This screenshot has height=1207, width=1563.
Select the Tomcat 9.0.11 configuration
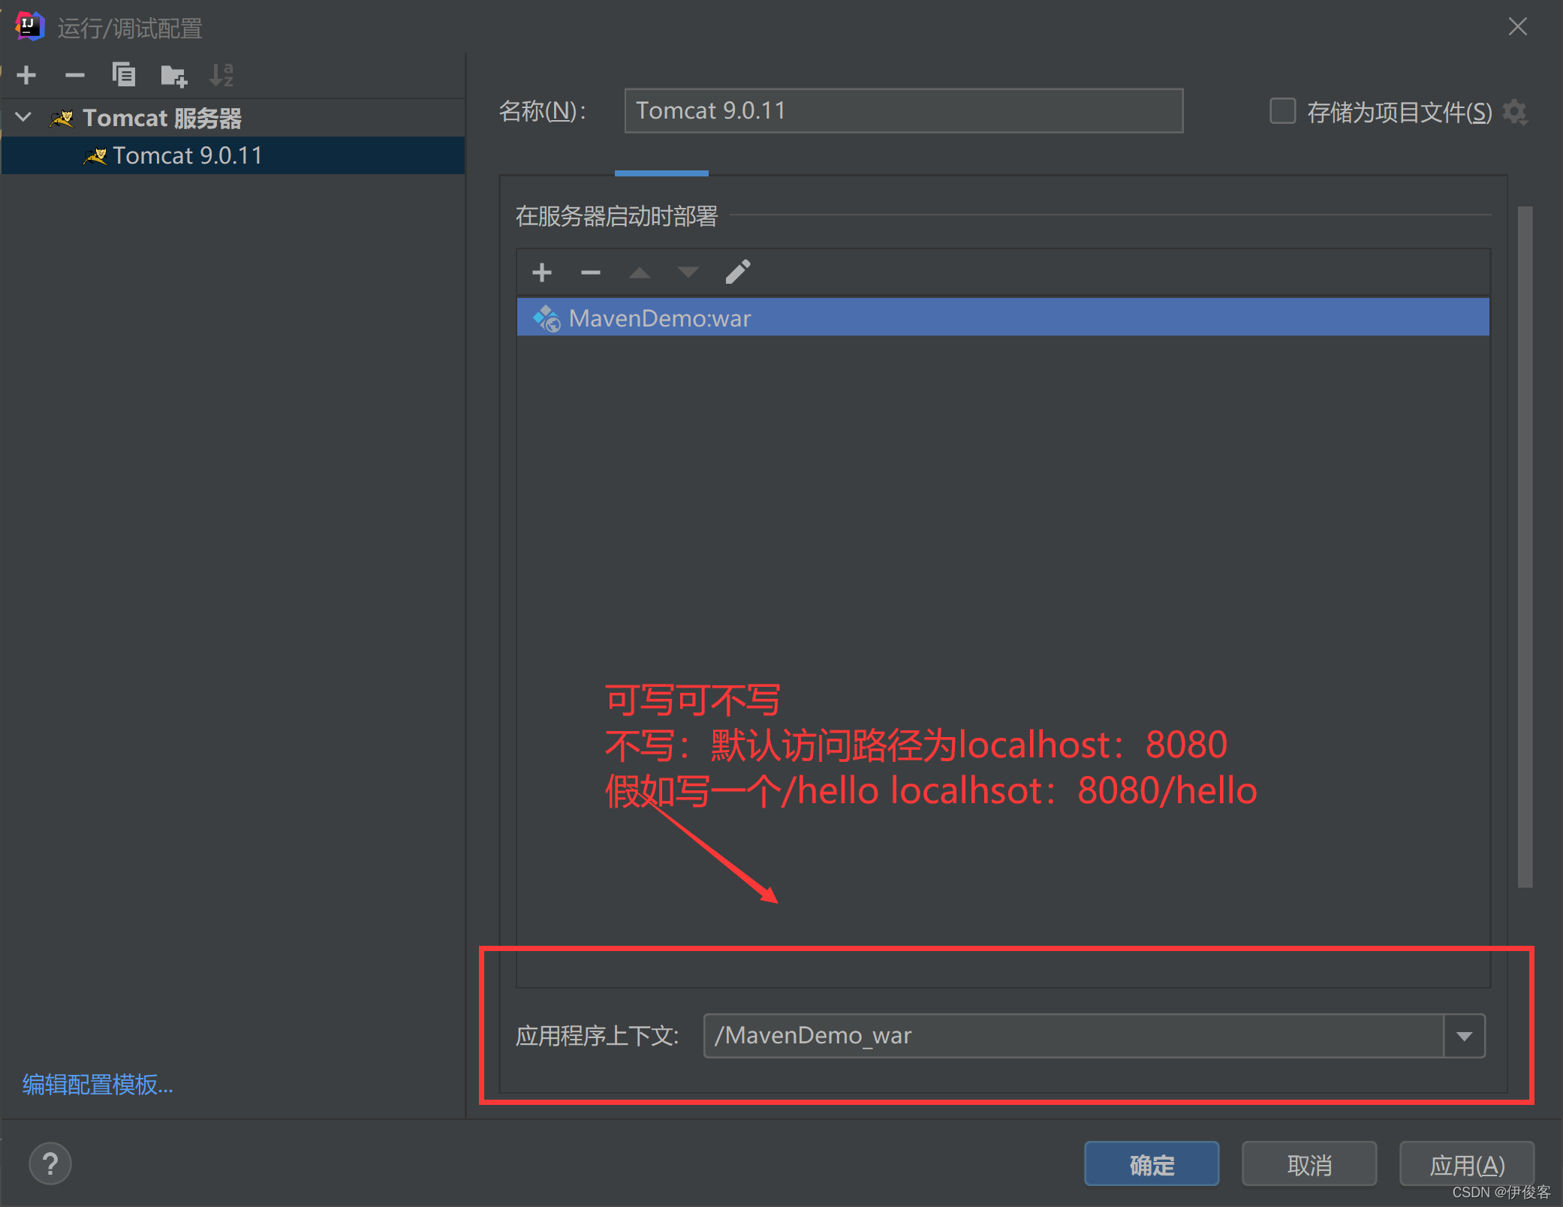233,155
